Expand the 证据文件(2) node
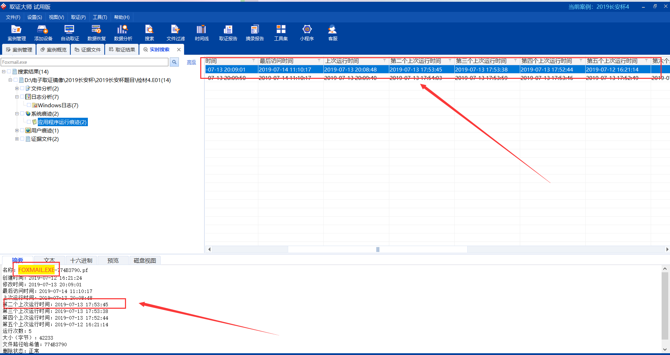This screenshot has width=670, height=355. click(x=17, y=139)
